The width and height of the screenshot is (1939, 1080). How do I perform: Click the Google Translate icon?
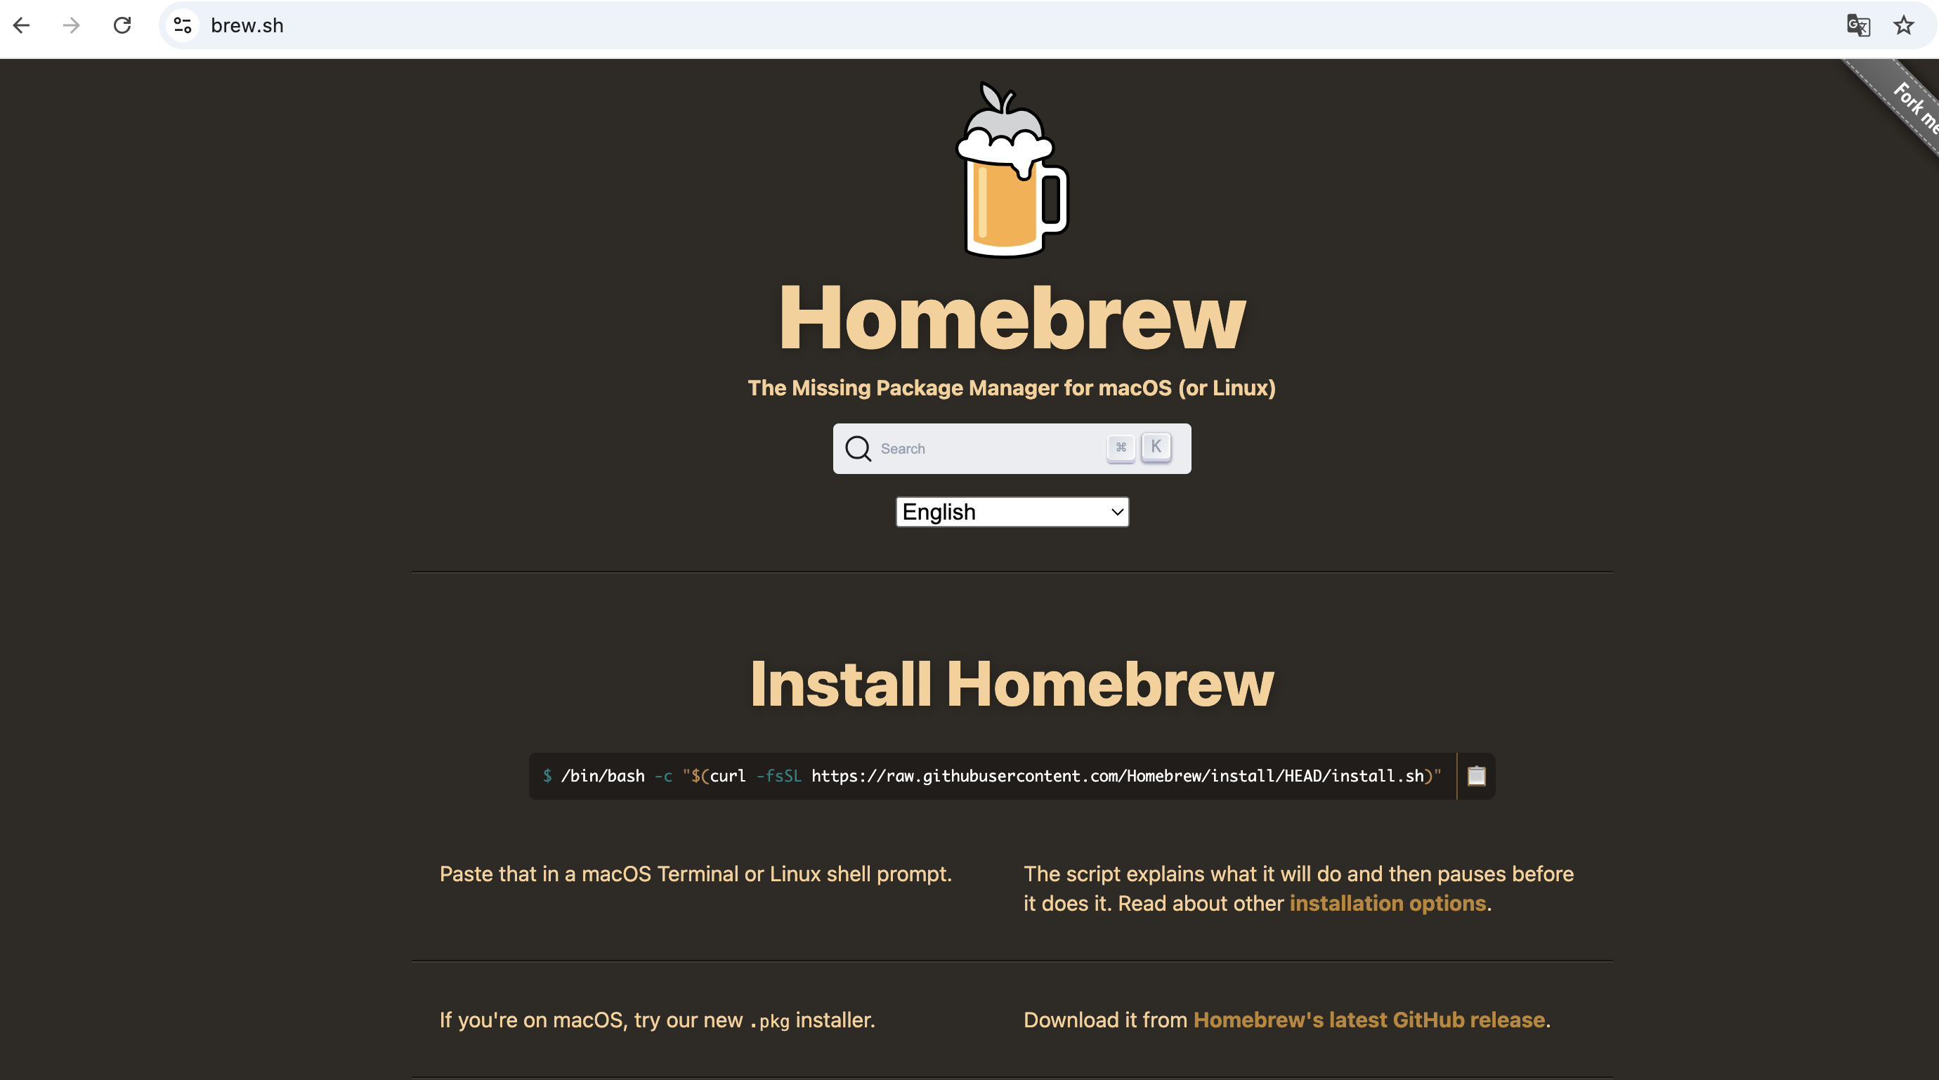(x=1858, y=25)
